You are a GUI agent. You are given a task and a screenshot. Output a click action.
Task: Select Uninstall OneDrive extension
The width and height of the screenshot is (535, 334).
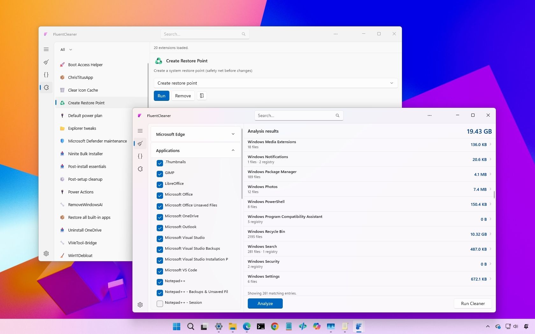pyautogui.click(x=94, y=230)
